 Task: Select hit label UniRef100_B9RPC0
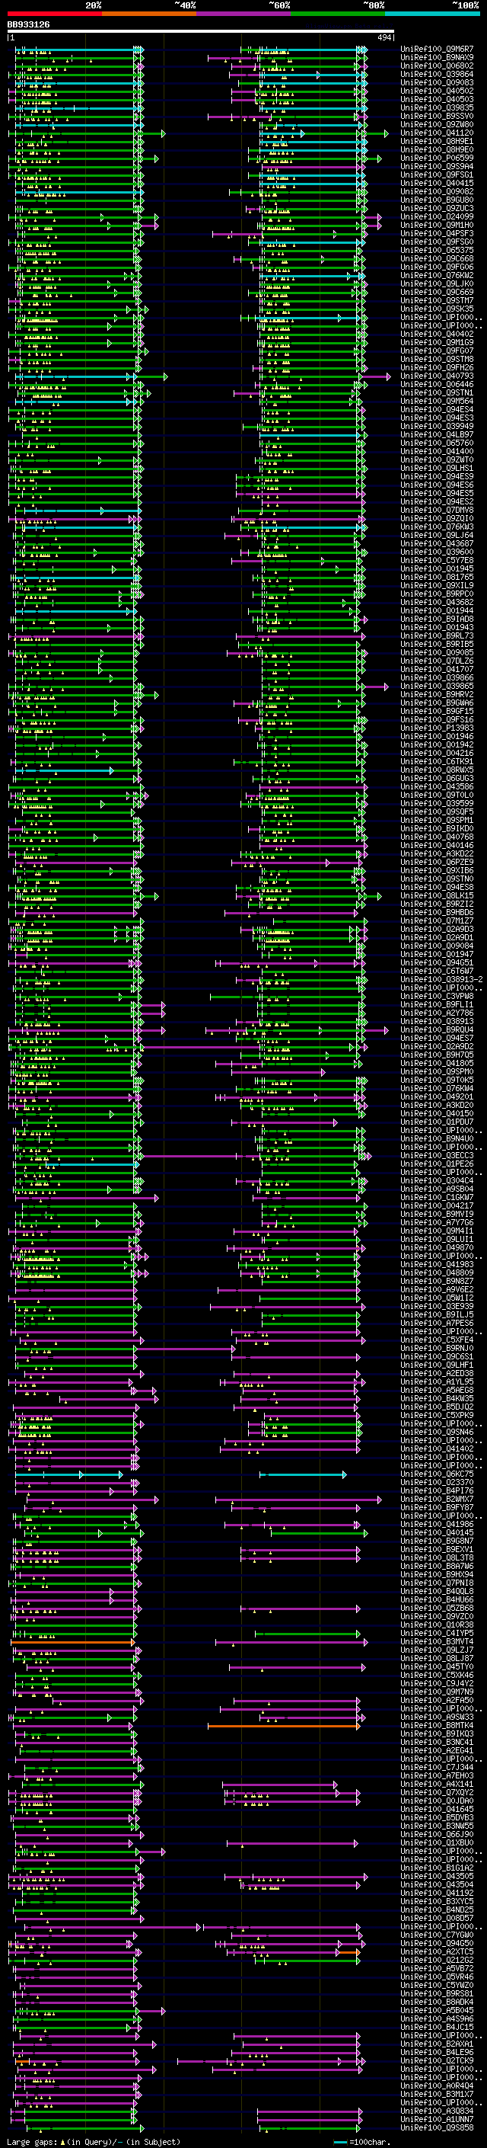click(437, 594)
